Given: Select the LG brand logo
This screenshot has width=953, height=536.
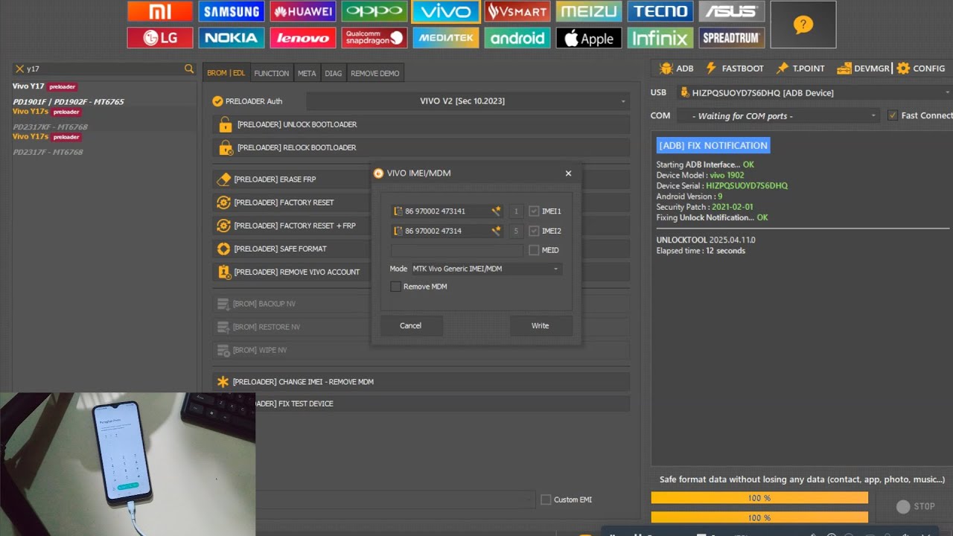Looking at the screenshot, I should pos(160,38).
